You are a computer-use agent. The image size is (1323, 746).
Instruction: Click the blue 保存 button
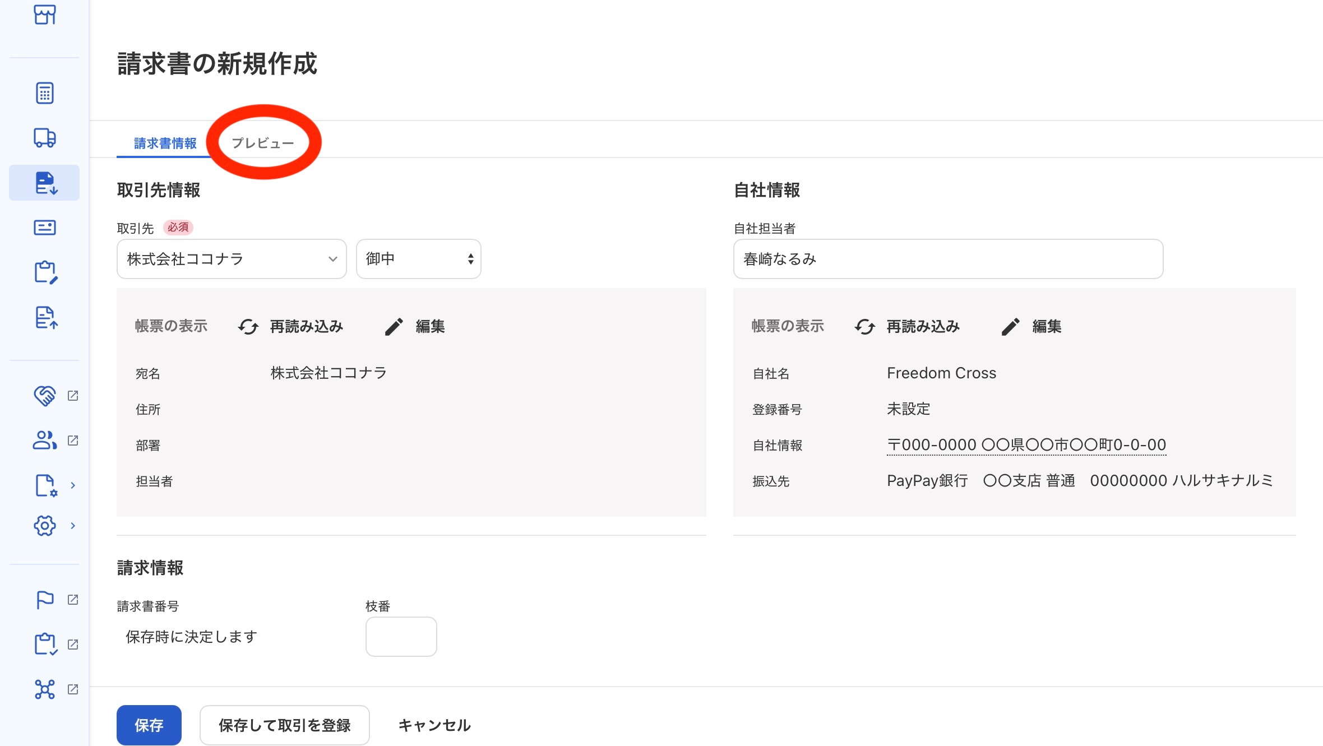pos(149,725)
